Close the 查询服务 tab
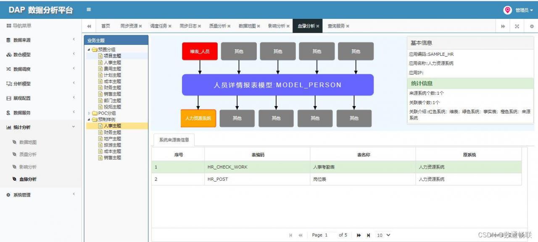 click(x=348, y=26)
